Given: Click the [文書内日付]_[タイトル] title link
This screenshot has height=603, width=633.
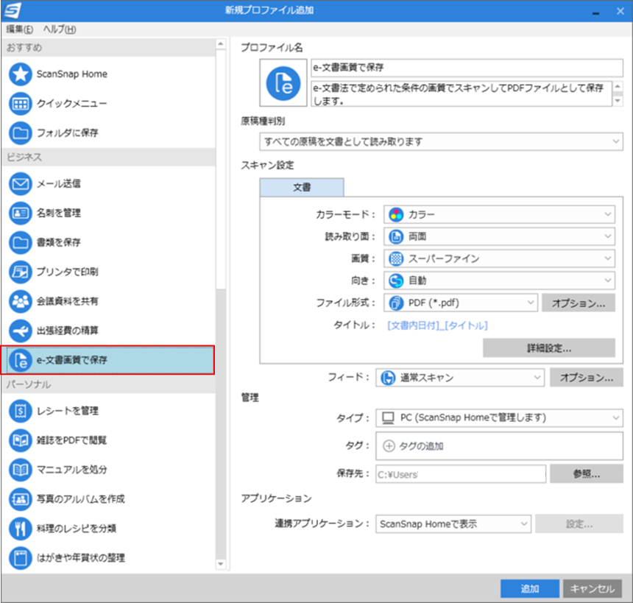Looking at the screenshot, I should (x=437, y=325).
